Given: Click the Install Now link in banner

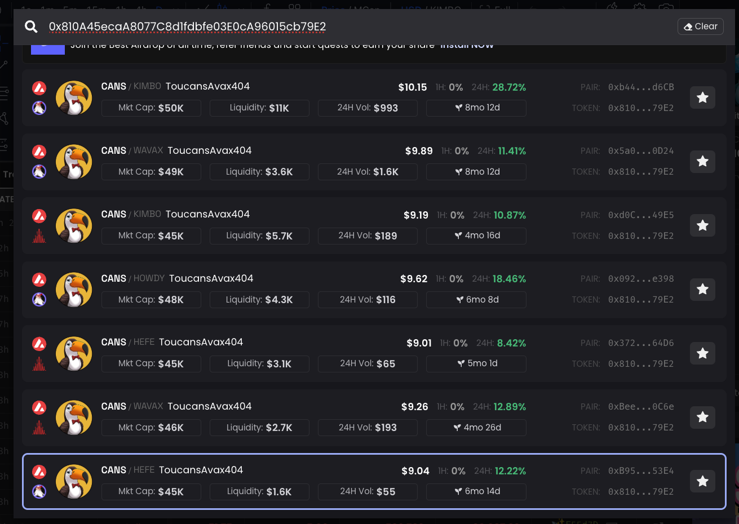Looking at the screenshot, I should 466,46.
